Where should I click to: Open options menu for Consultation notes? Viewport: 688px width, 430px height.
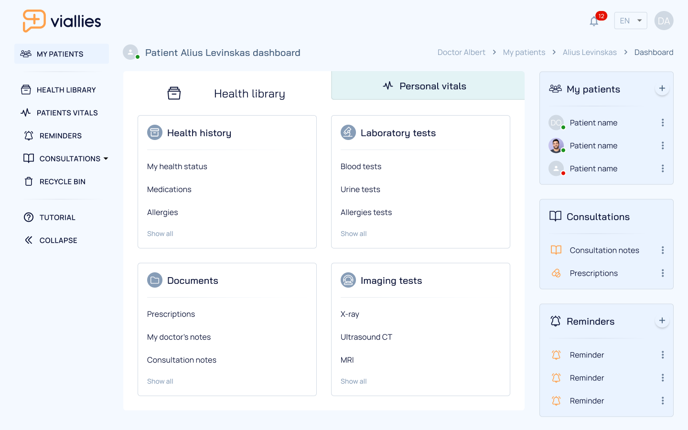pos(663,250)
